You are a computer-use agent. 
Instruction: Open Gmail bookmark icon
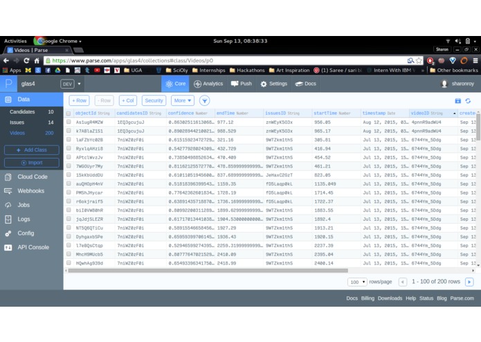point(28,70)
